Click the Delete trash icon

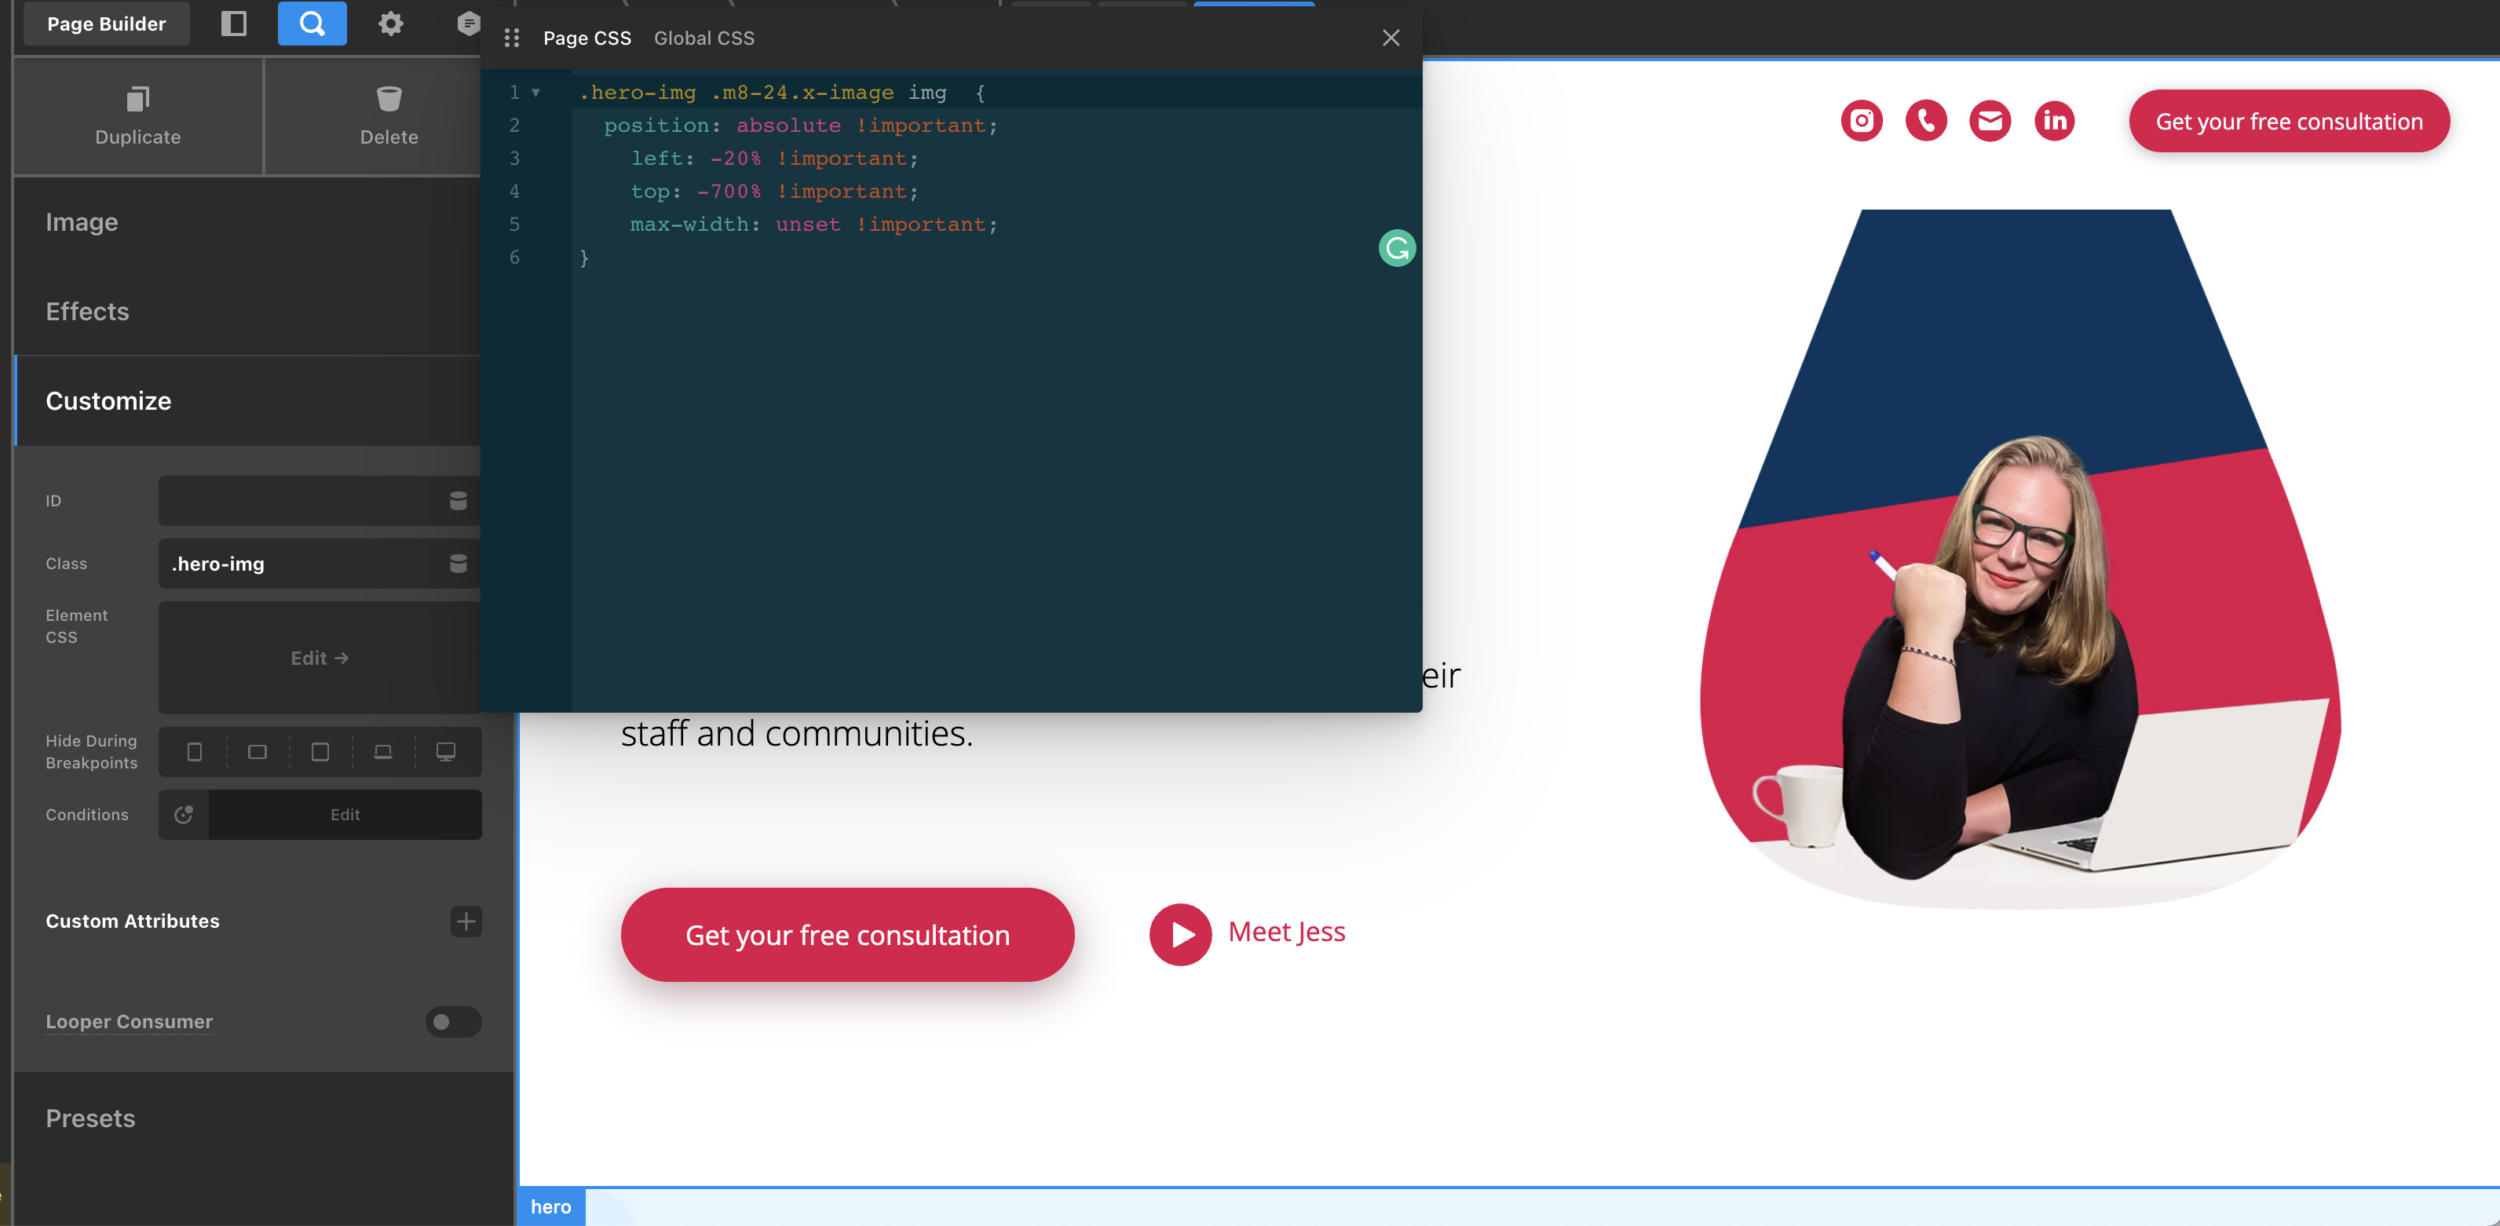coord(388,99)
